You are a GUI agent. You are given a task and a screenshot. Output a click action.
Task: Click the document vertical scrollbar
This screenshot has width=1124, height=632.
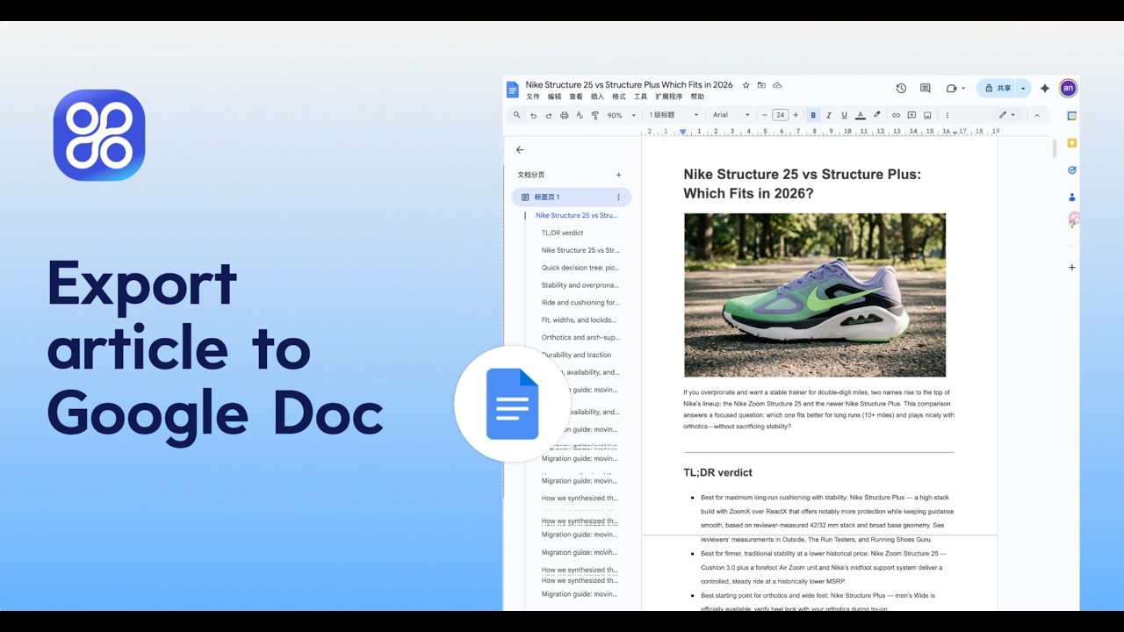1055,149
